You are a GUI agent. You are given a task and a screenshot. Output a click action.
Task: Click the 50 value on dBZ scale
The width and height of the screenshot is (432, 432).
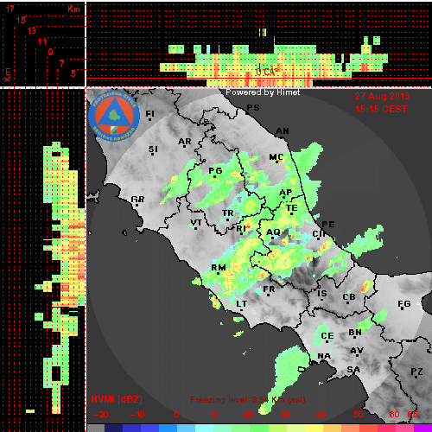point(358,415)
